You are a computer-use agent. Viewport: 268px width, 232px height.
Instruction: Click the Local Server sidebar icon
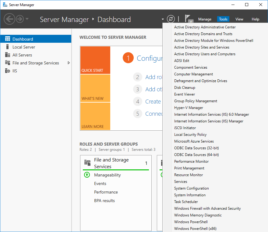coord(7,47)
